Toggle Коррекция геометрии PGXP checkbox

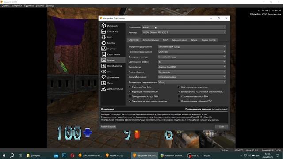tap(130, 92)
